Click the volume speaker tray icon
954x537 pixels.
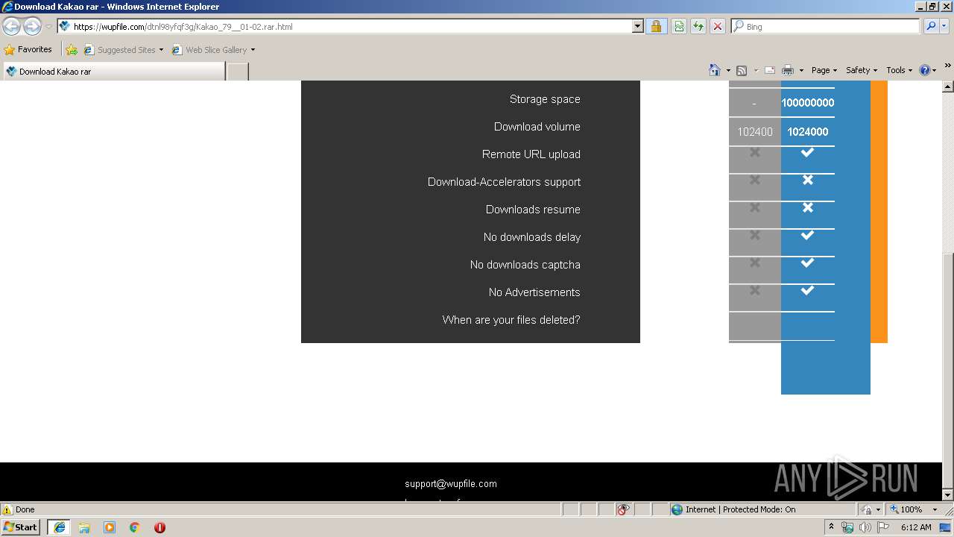(865, 527)
